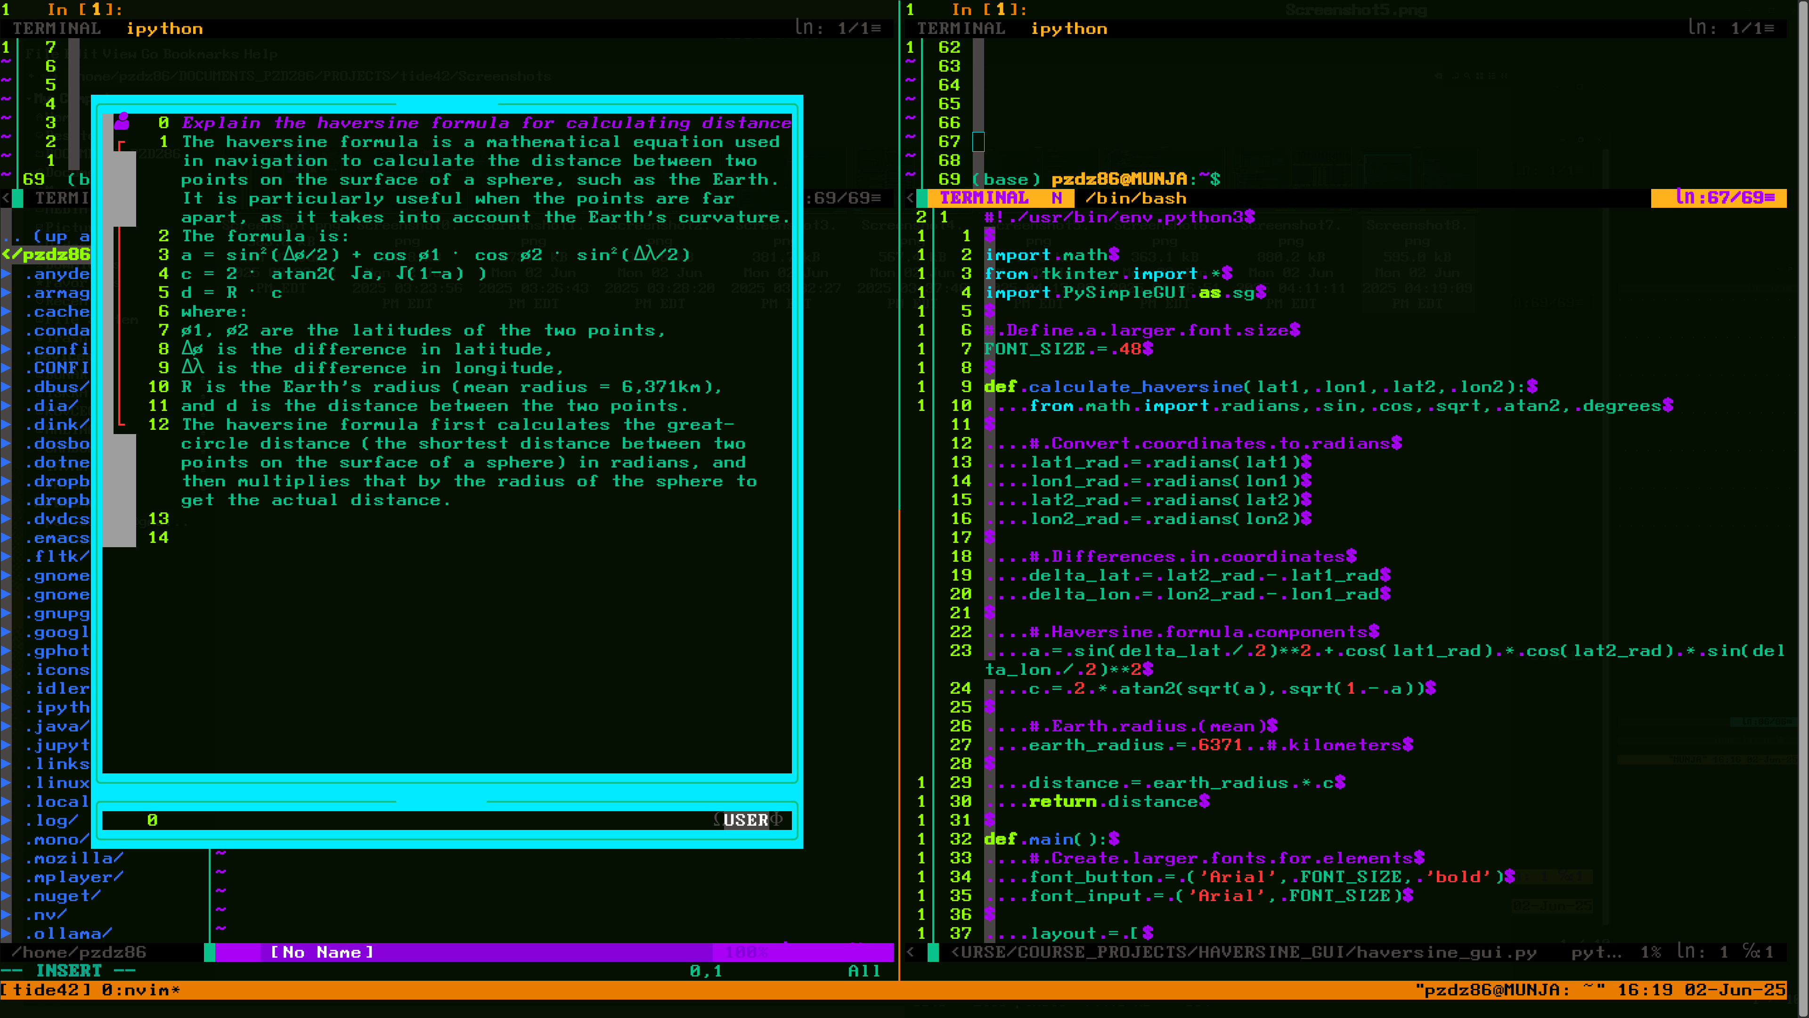Click the code line 'import math'

click(x=1051, y=254)
